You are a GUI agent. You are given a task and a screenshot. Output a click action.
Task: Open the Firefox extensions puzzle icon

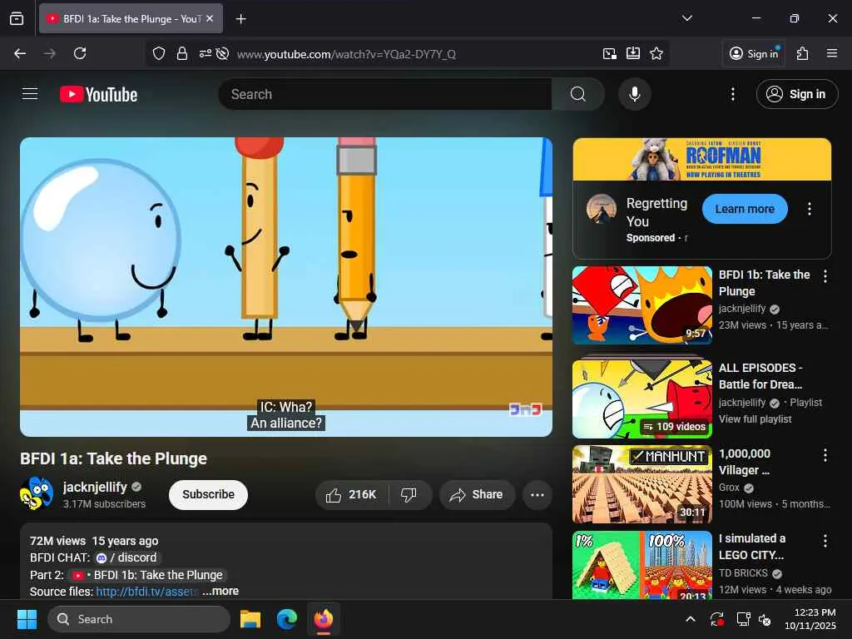pyautogui.click(x=803, y=53)
